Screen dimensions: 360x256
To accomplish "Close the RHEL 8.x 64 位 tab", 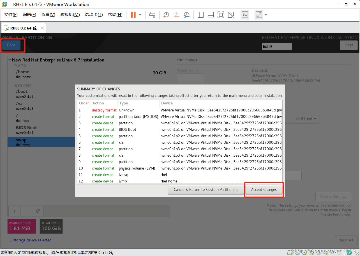I will (x=42, y=28).
